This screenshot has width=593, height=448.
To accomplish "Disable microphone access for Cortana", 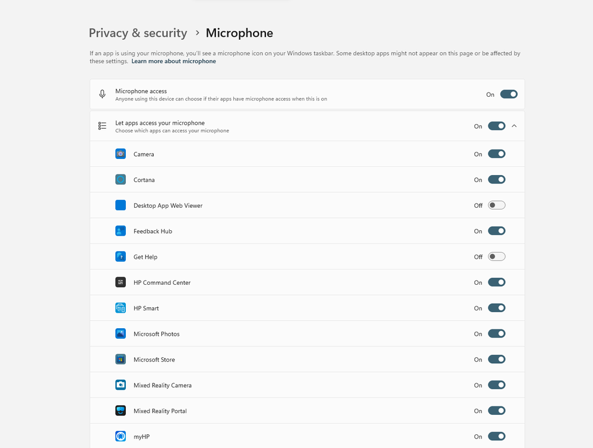I will tap(496, 180).
